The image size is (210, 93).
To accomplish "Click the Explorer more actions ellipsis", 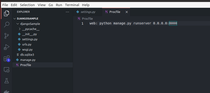I will (67, 12).
